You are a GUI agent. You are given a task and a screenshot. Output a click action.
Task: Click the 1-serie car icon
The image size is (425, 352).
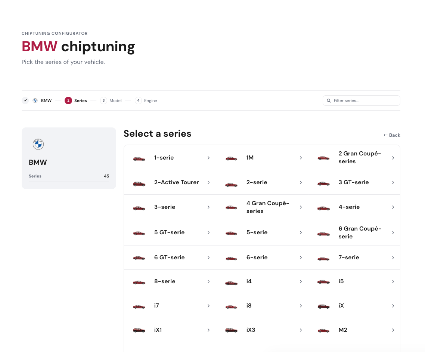pyautogui.click(x=139, y=159)
